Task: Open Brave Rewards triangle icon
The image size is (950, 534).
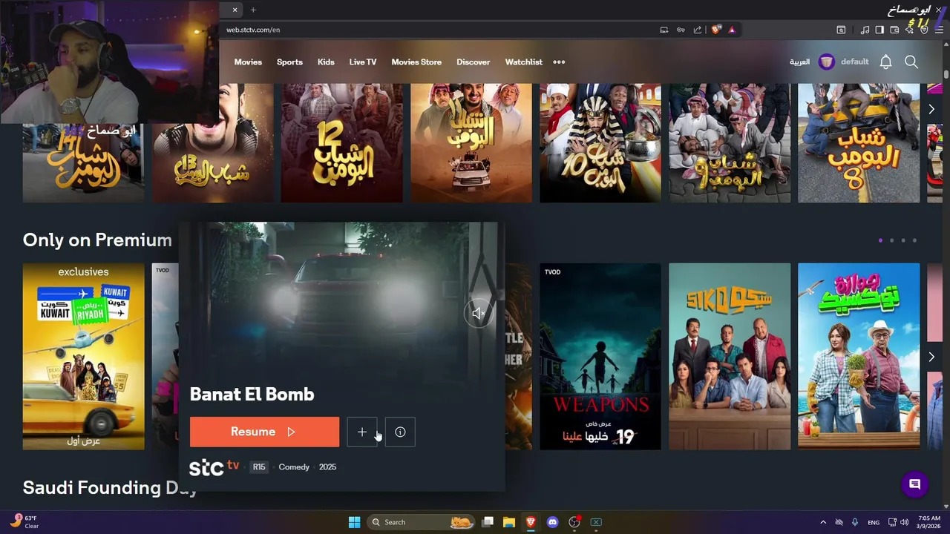Action: pos(732,30)
